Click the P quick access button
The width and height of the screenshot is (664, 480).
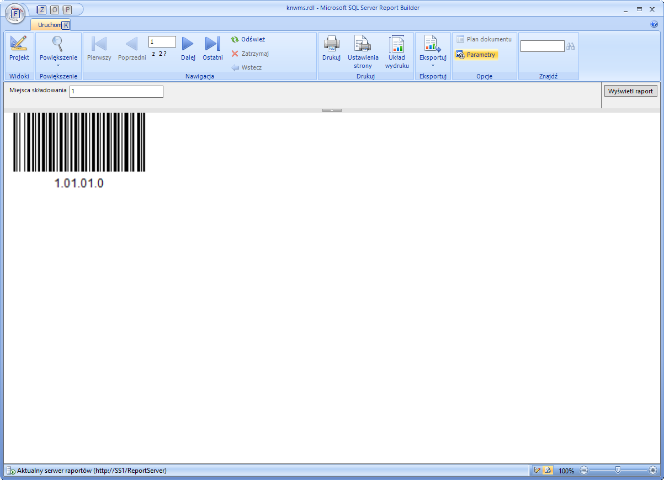pos(67,10)
